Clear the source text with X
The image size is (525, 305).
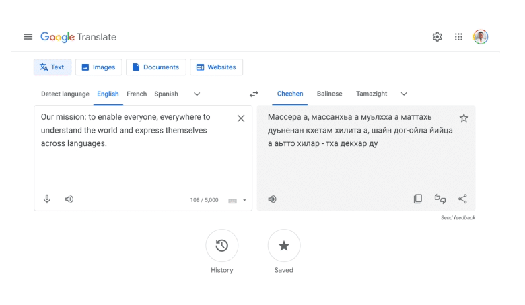coord(241,118)
